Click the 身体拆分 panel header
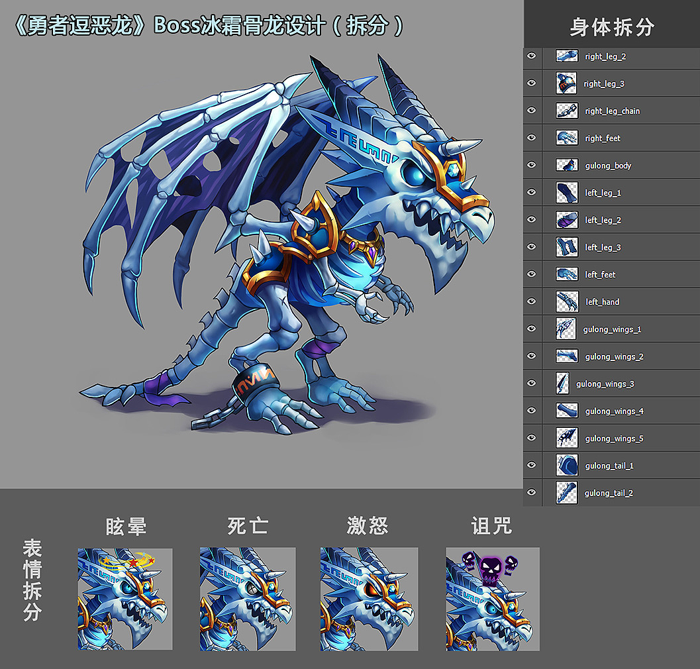Screen dimensions: 700x669 click(612, 27)
